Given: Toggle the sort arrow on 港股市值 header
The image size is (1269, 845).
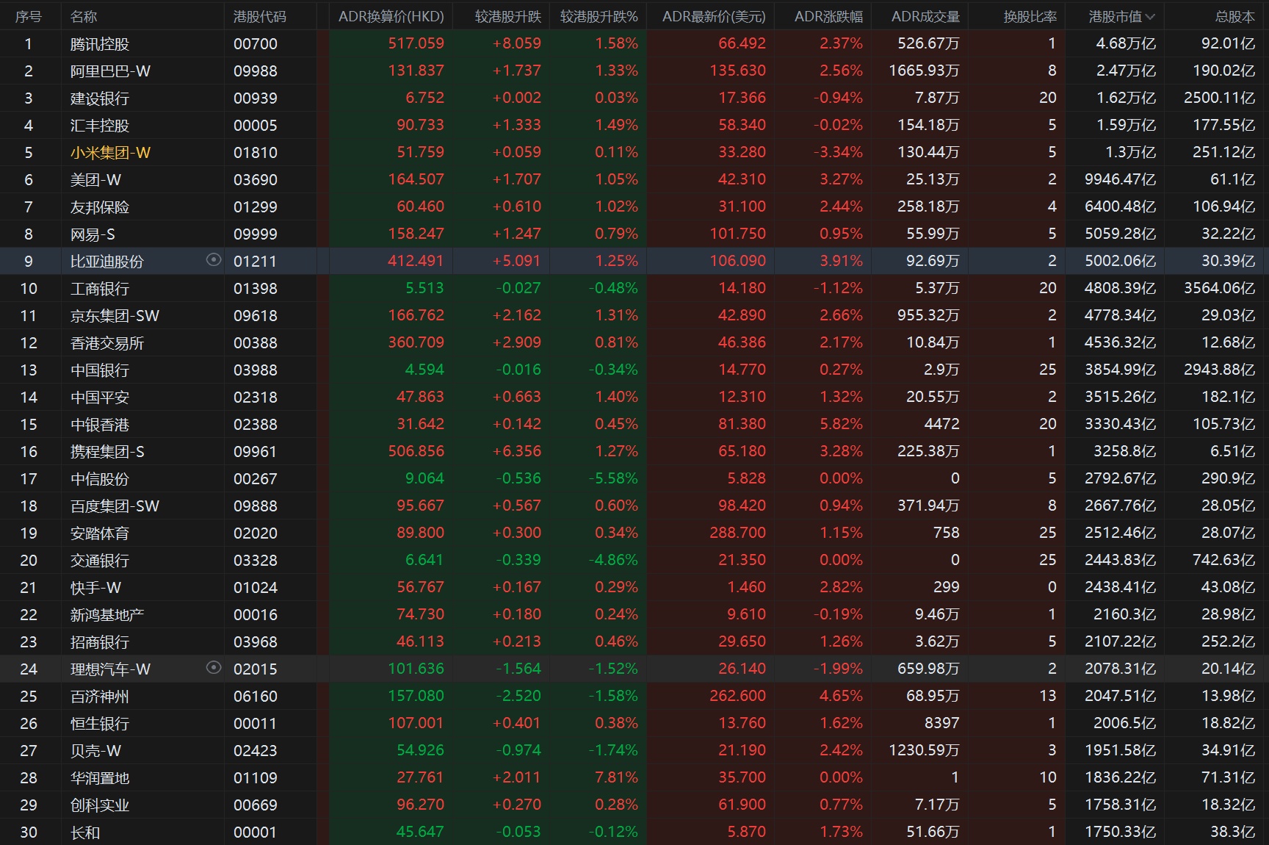Looking at the screenshot, I should [x=1150, y=17].
